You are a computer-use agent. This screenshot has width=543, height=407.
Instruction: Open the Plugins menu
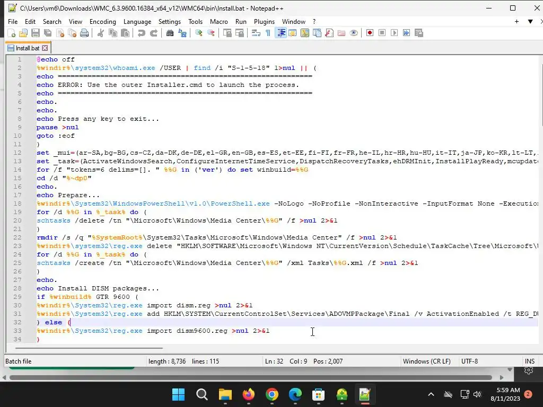pyautogui.click(x=264, y=21)
